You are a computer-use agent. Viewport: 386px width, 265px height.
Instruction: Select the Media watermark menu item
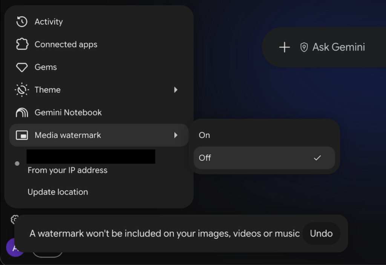pyautogui.click(x=99, y=135)
